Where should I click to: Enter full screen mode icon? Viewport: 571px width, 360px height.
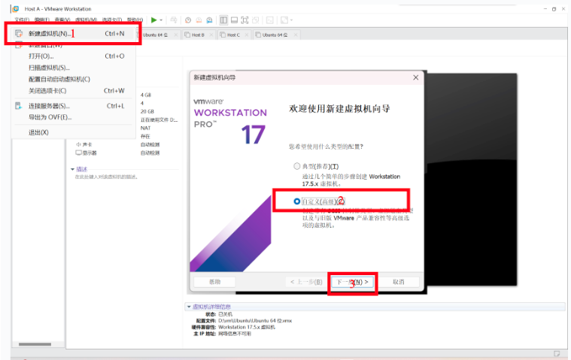(244, 20)
